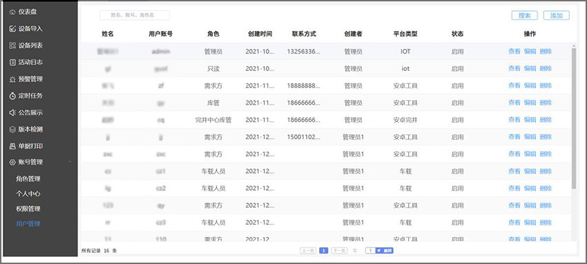The width and height of the screenshot is (587, 264).
Task: Open the 活动日志 menu label
Action: click(x=30, y=62)
